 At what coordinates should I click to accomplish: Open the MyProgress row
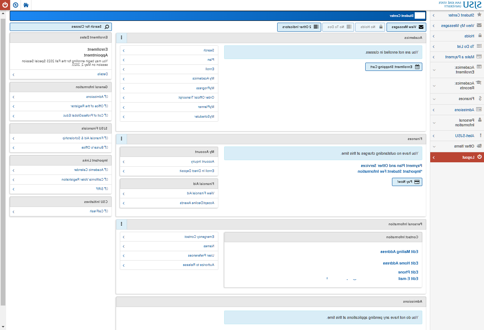[x=169, y=88]
